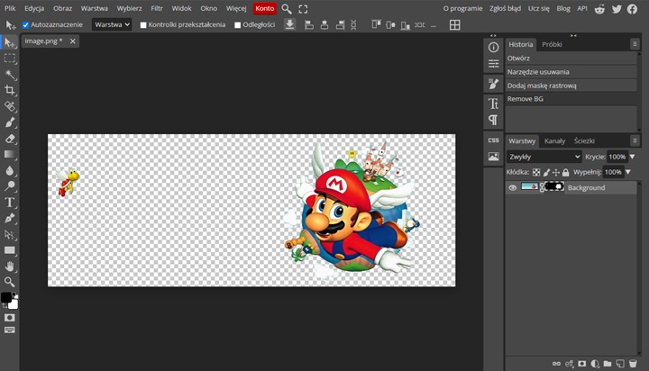Select the Eraser tool

coord(10,139)
